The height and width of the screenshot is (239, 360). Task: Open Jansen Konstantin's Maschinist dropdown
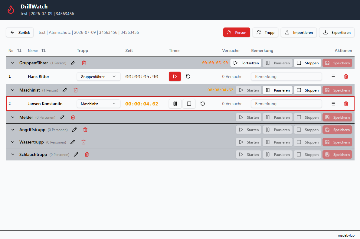pyautogui.click(x=99, y=104)
